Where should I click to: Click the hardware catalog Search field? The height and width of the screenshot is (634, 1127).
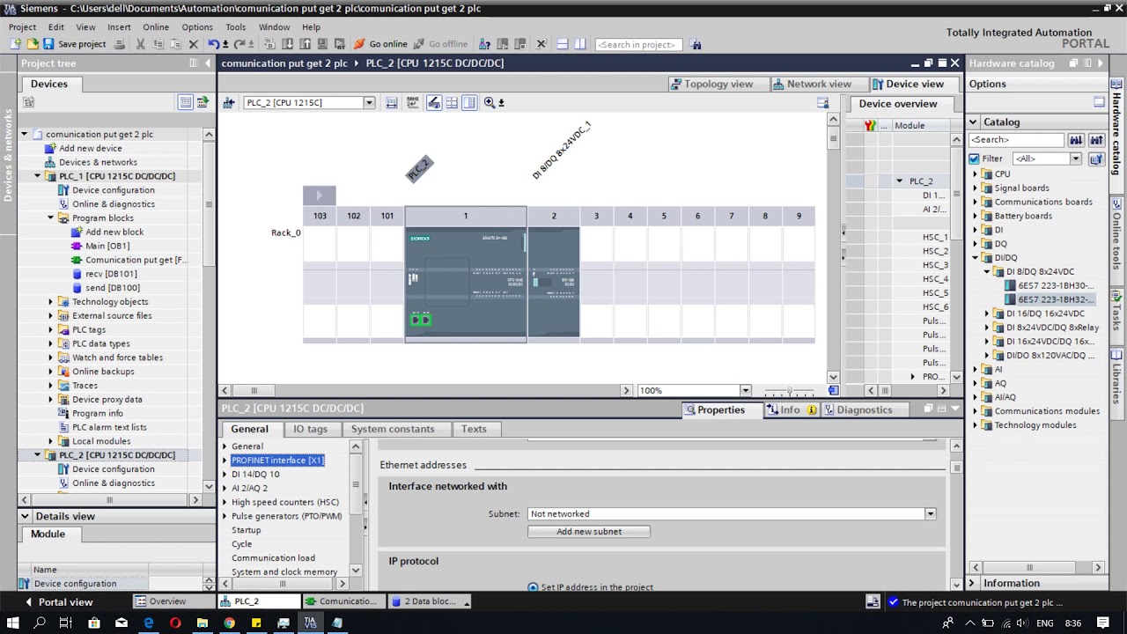coord(1017,140)
